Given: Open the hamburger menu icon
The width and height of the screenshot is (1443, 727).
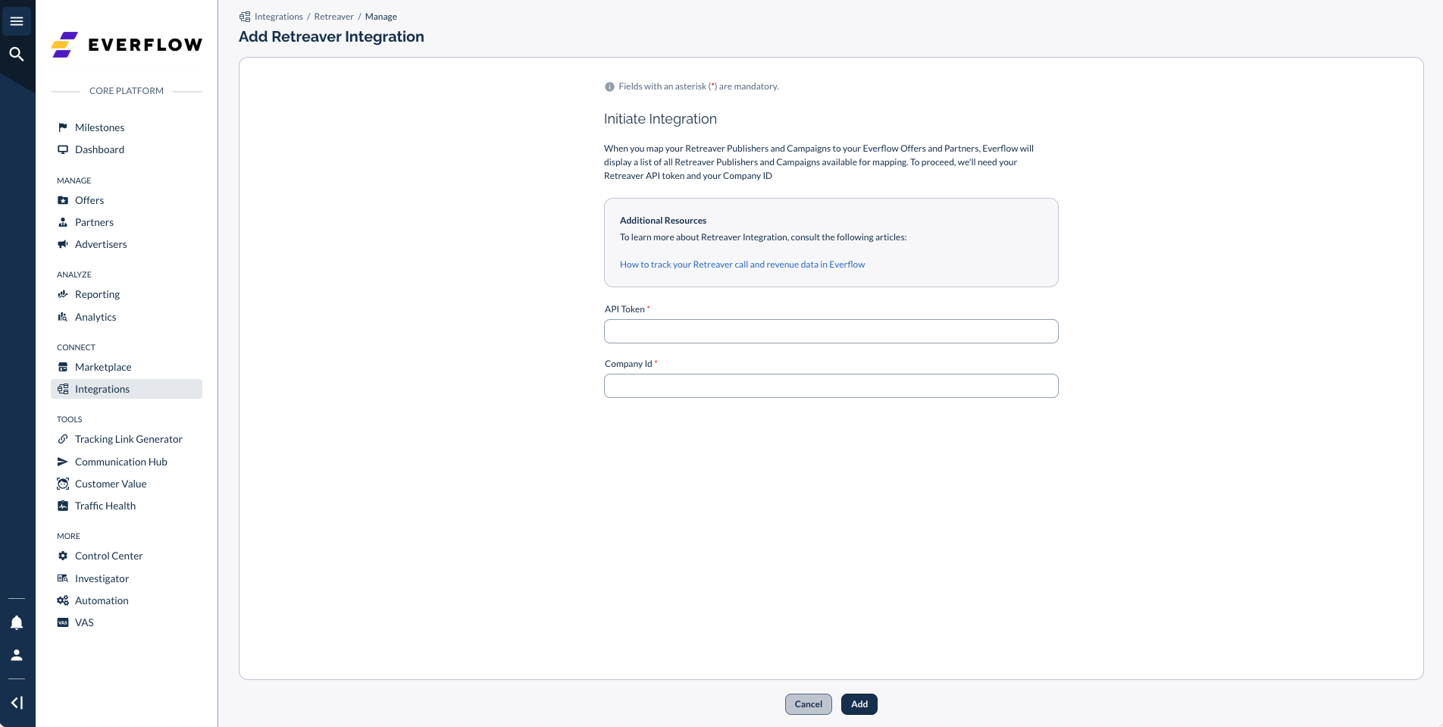Looking at the screenshot, I should coord(17,21).
